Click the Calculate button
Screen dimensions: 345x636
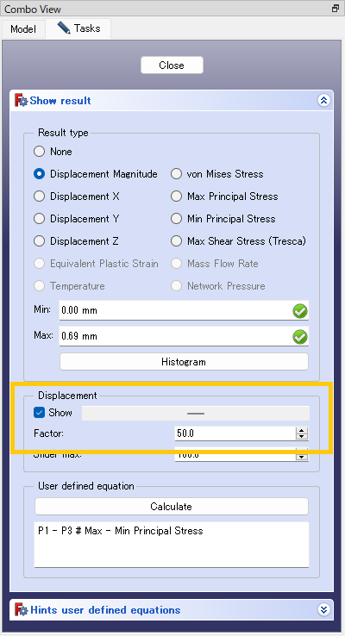(172, 506)
